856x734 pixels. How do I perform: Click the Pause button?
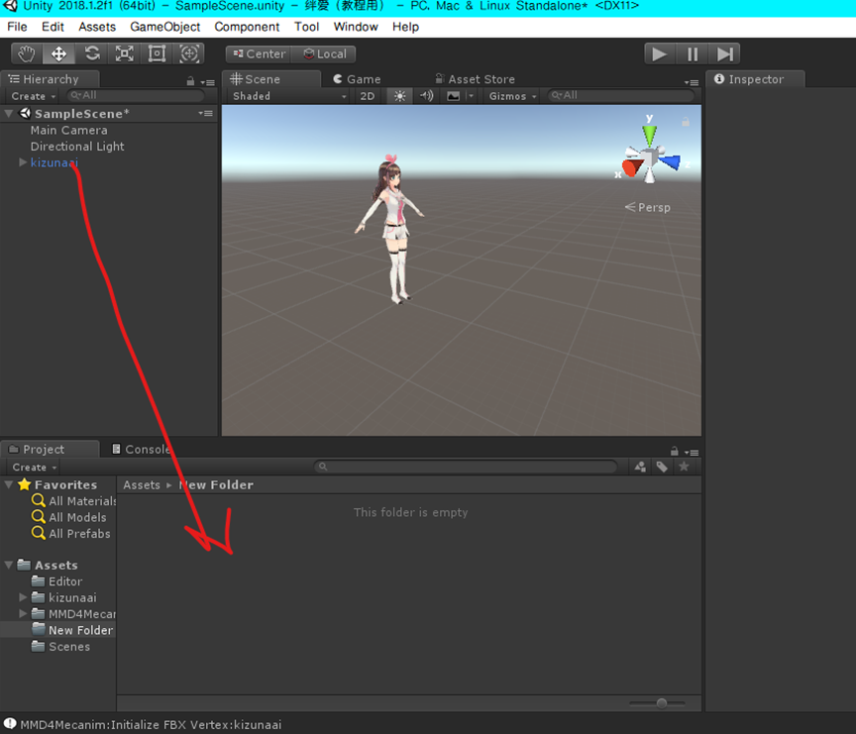(x=693, y=53)
